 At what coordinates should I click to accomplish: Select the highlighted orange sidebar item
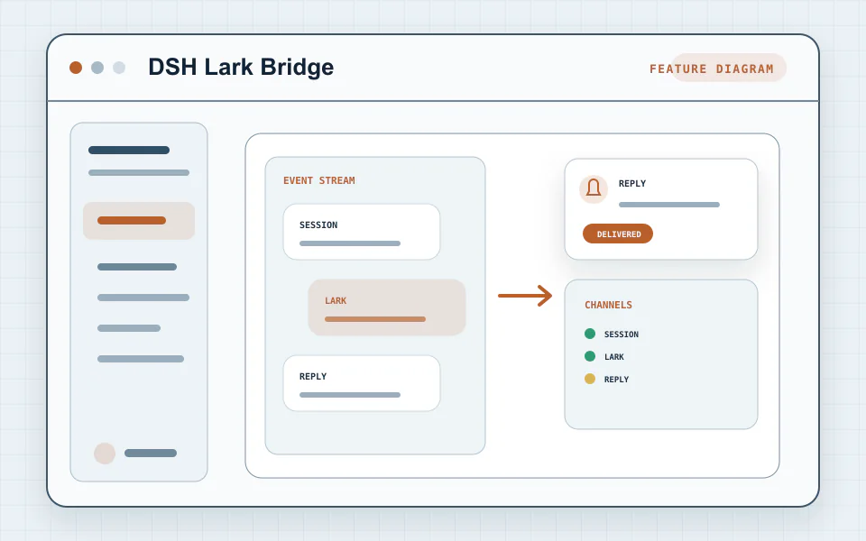coord(139,221)
